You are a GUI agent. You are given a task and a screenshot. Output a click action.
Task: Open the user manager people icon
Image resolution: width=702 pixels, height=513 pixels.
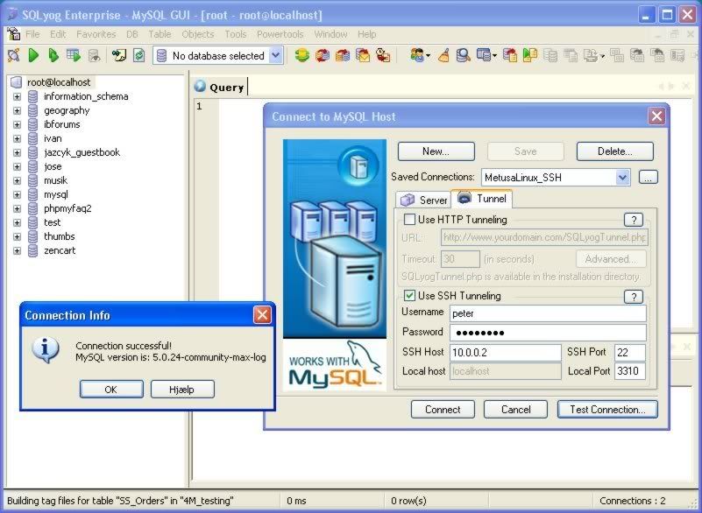417,55
